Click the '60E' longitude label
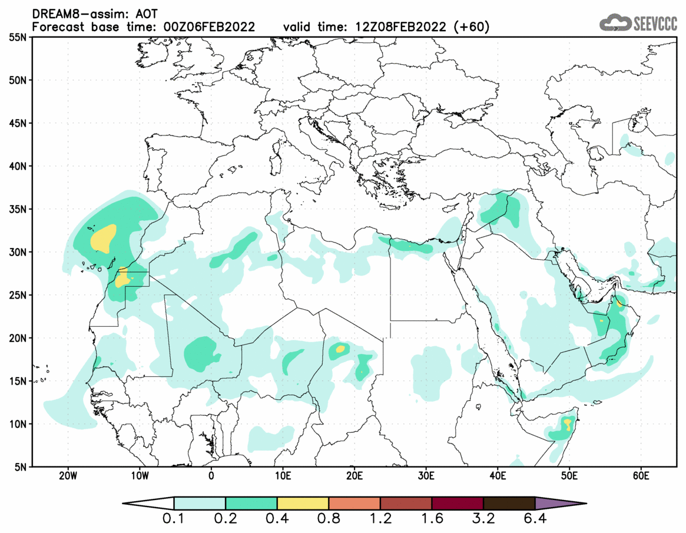686x533 pixels. point(641,476)
